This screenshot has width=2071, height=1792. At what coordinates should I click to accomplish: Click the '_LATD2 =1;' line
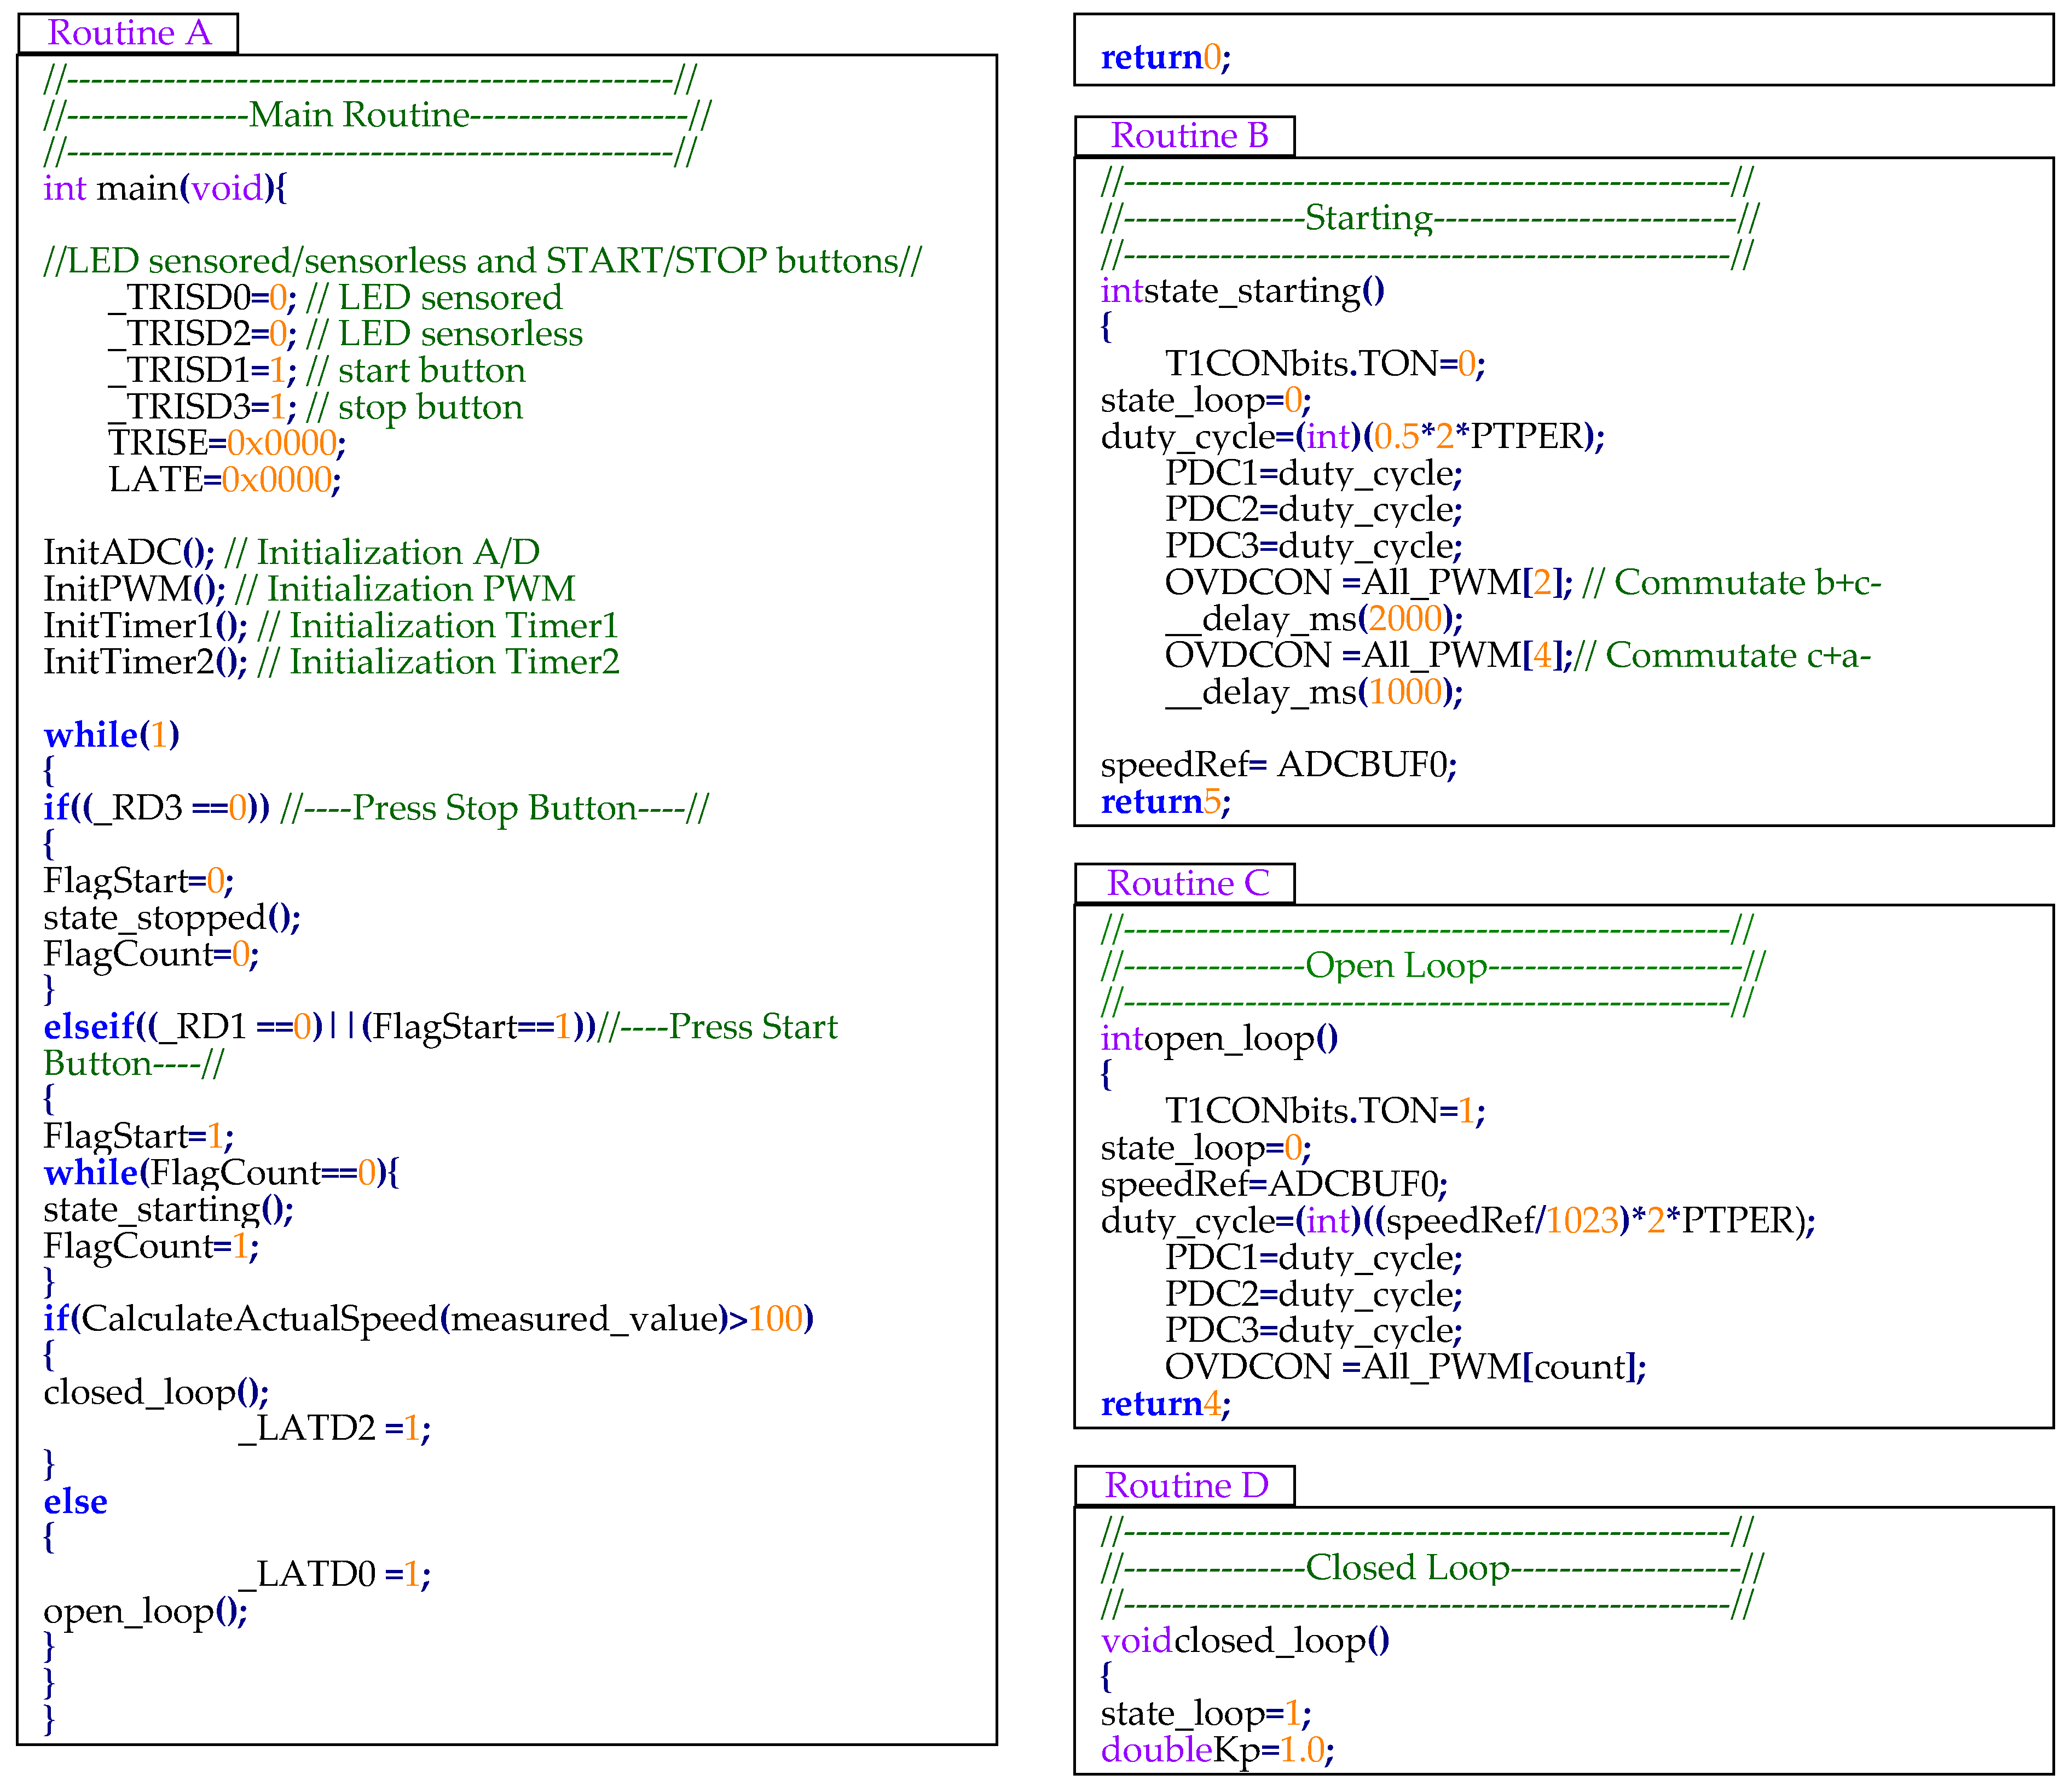click(x=334, y=1428)
